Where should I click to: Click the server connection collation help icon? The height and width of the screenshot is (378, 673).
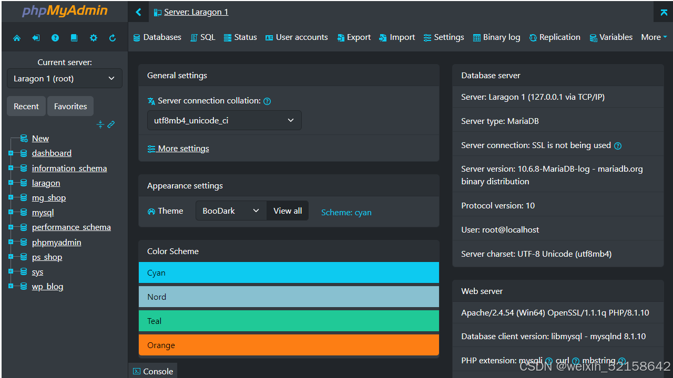pos(267,101)
